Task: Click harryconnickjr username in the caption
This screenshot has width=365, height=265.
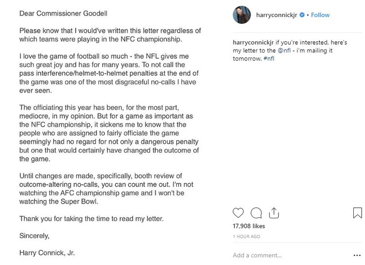Action: tap(253, 42)
